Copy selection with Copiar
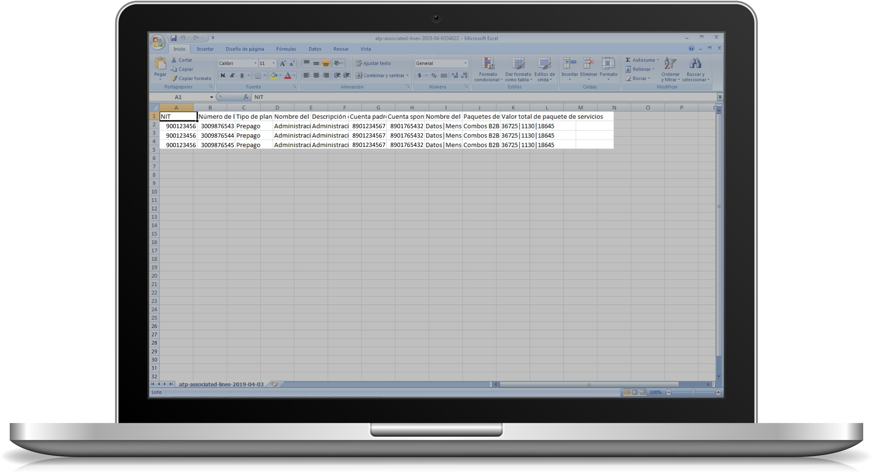The width and height of the screenshot is (873, 474). pyautogui.click(x=182, y=69)
